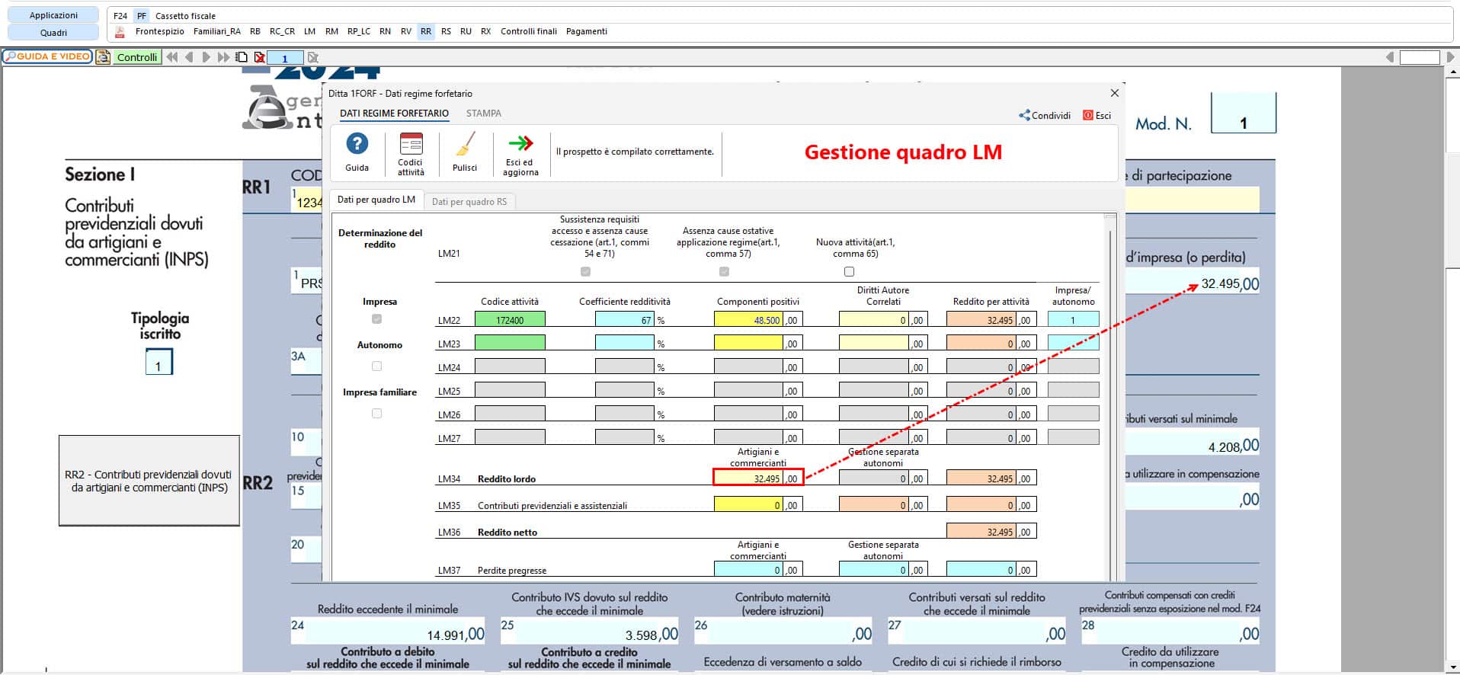Toggle the Autonomo checkbox
The width and height of the screenshot is (1460, 675).
(376, 366)
